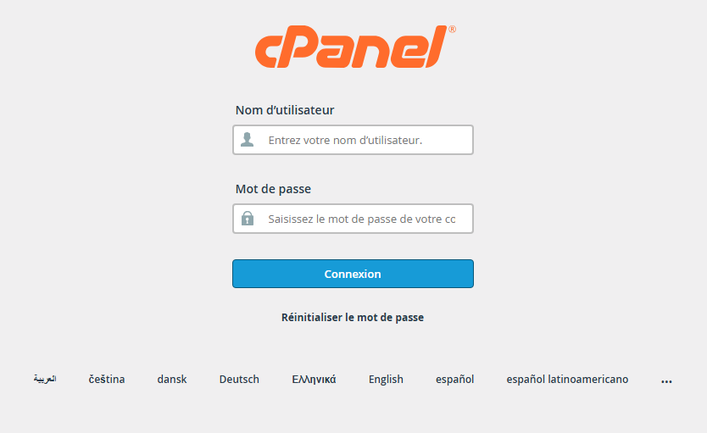
Task: Select the čeština language option
Action: point(107,380)
